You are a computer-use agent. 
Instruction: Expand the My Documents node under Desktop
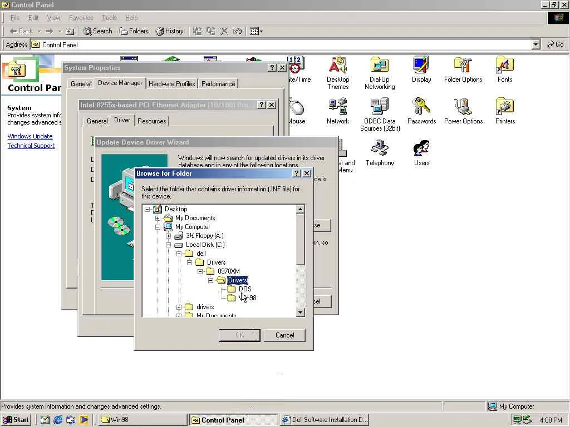pyautogui.click(x=158, y=218)
